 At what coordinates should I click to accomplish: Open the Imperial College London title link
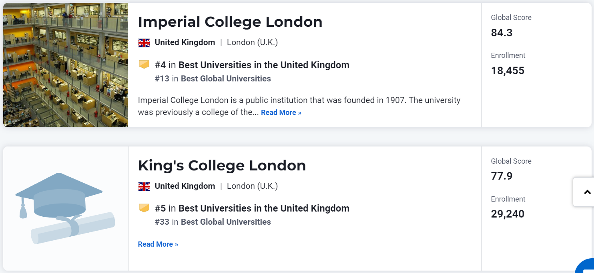(x=230, y=22)
